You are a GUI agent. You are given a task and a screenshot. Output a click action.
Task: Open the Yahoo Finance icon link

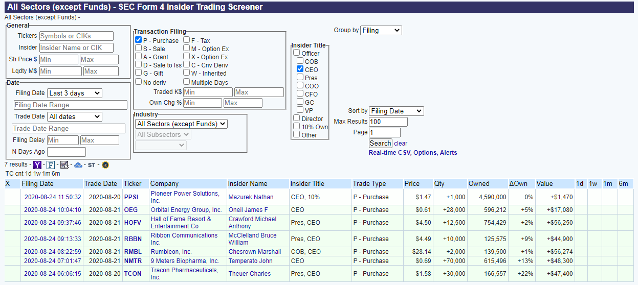pyautogui.click(x=37, y=165)
